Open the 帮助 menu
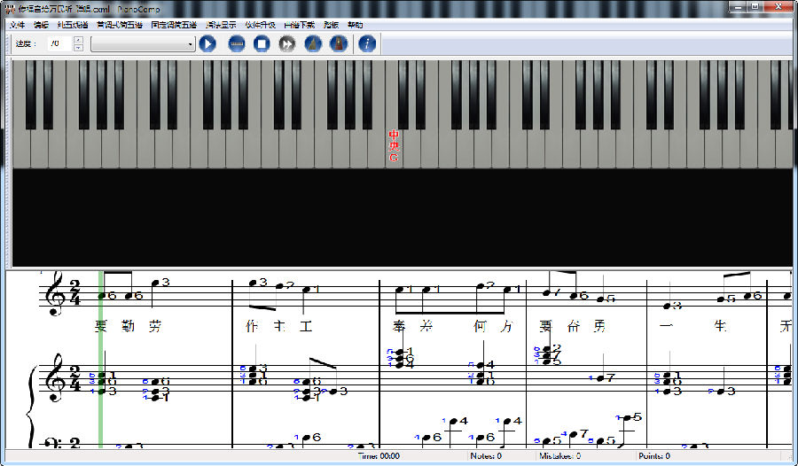The image size is (798, 466). [x=356, y=25]
